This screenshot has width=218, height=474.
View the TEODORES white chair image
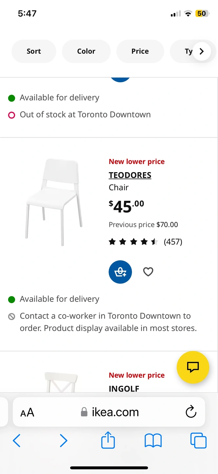pos(54,202)
